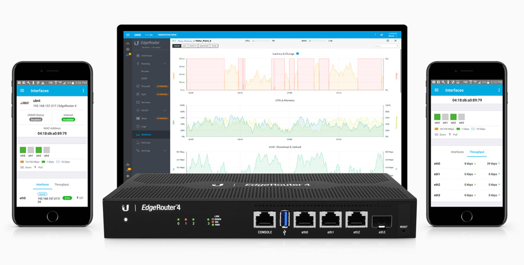Screen dimensions: 524x265
Task: Click the Poles_Parkway breadcrumb link
Action: pos(186,40)
